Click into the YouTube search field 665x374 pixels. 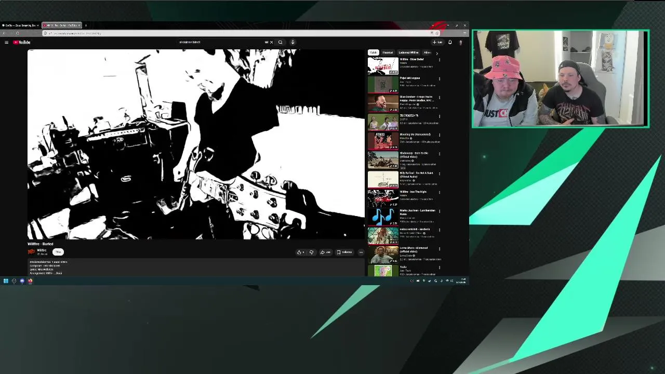click(221, 42)
